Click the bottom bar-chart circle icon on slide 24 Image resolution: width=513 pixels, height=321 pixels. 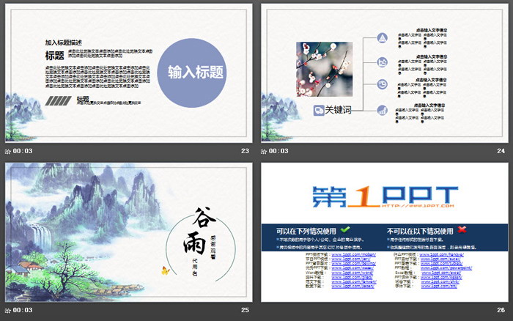[x=382, y=110]
